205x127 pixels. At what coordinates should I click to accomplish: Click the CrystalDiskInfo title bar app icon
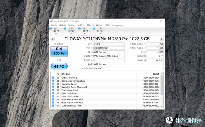click(52, 21)
